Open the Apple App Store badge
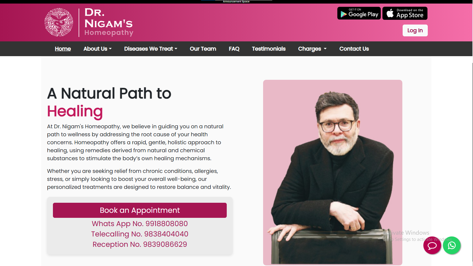The height and width of the screenshot is (266, 473). pos(405,13)
